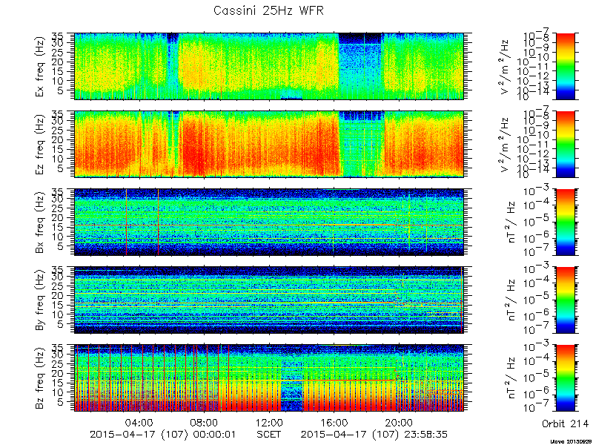Click the dark blue data gap in the Ex panel near 17:00

tap(360, 67)
